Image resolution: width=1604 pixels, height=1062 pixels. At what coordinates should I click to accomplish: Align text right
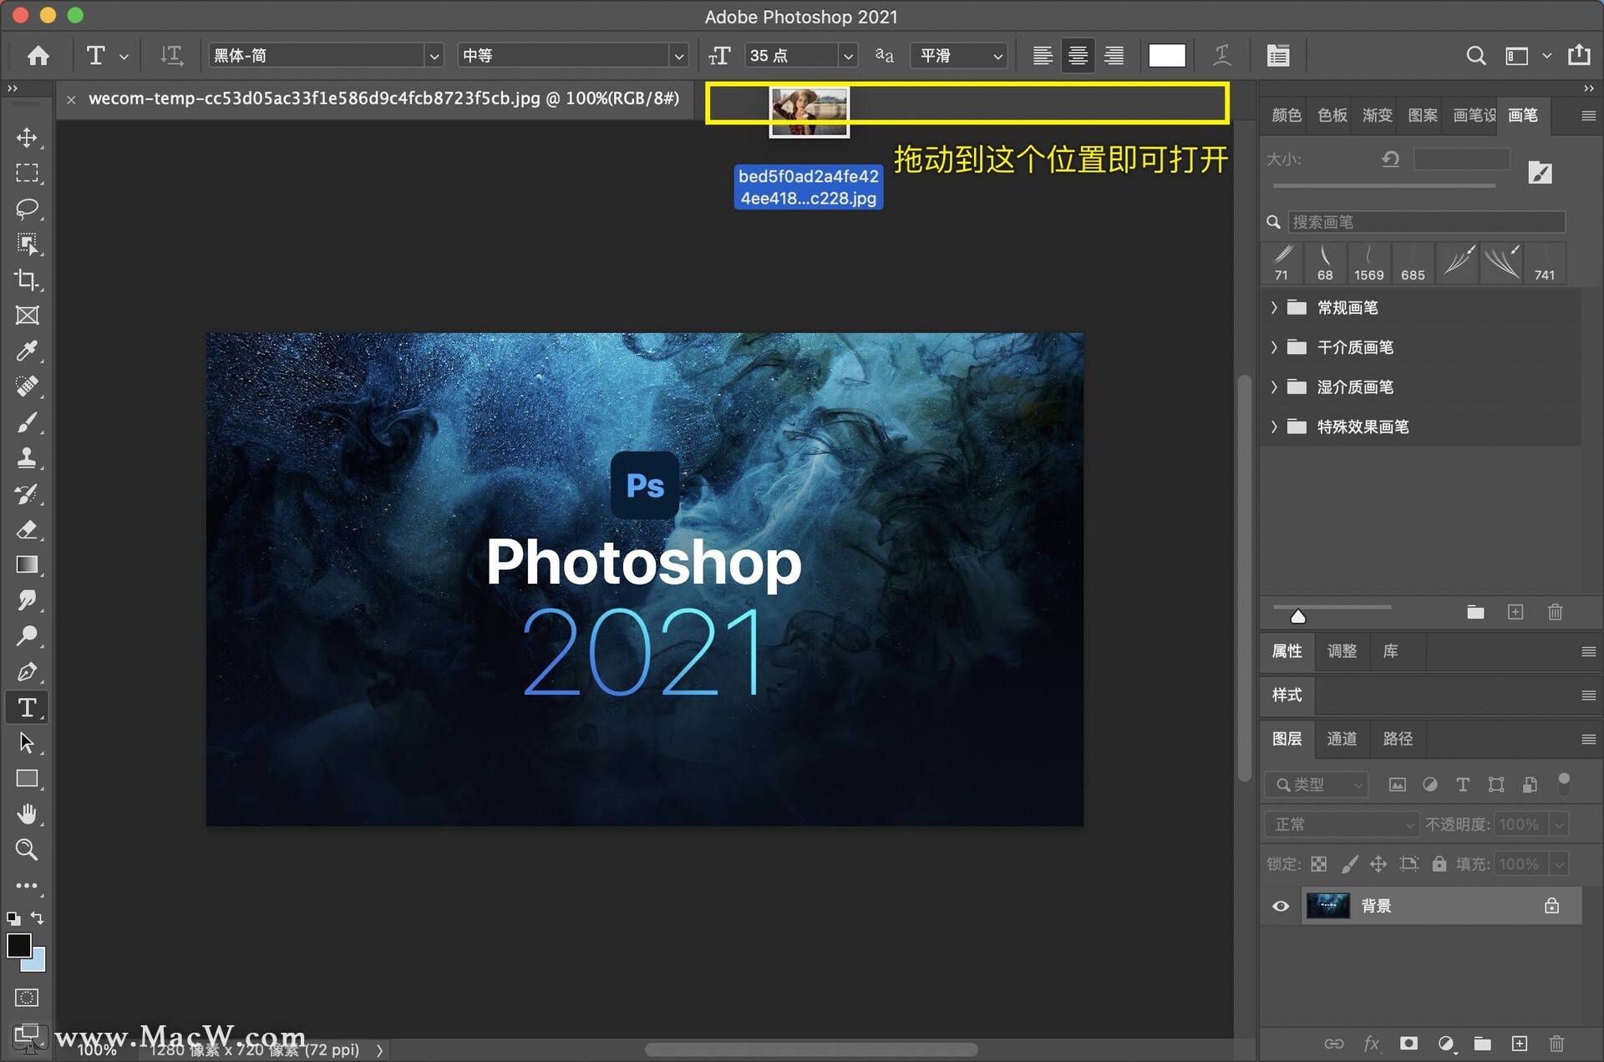(x=1114, y=55)
